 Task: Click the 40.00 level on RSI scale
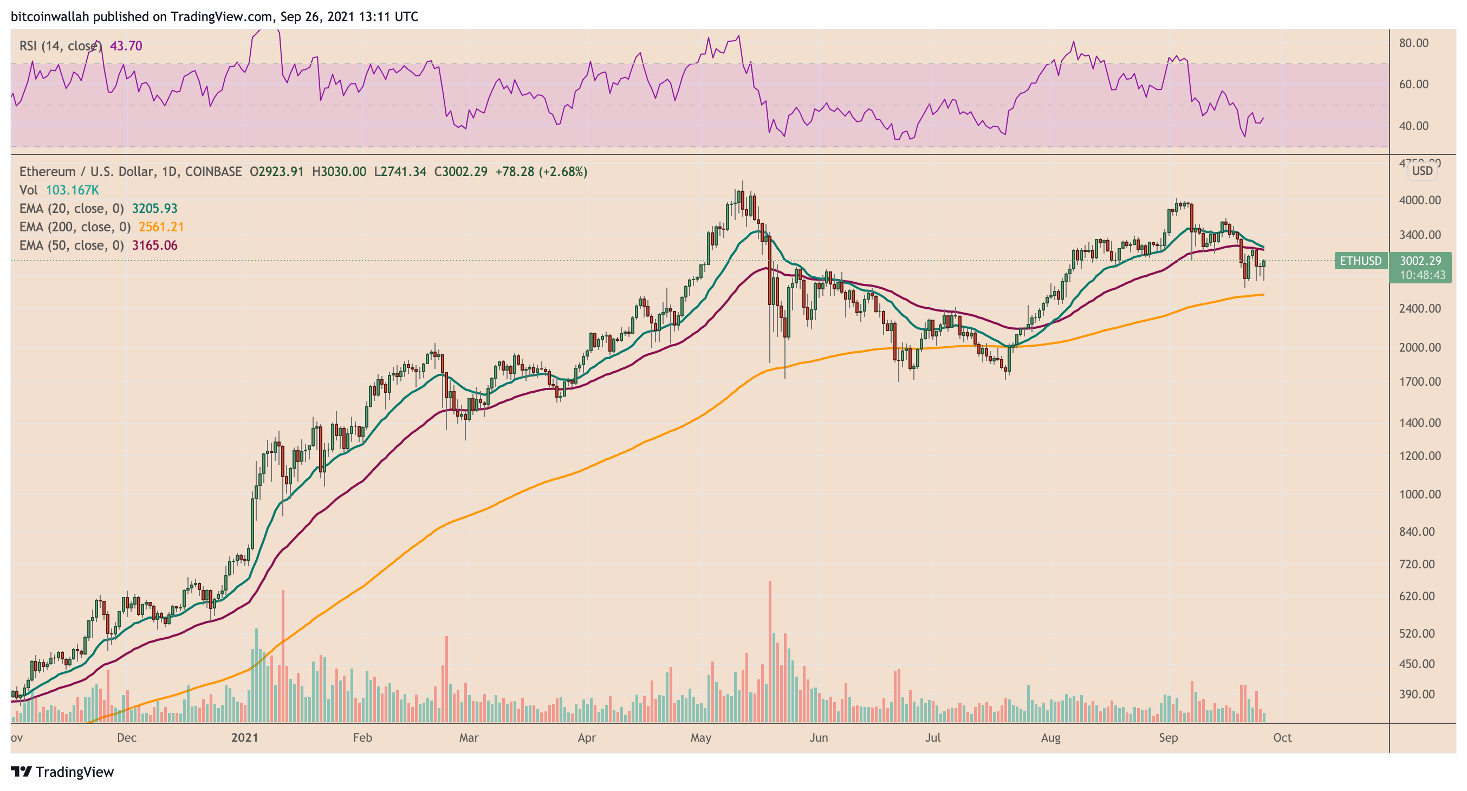coord(1413,126)
